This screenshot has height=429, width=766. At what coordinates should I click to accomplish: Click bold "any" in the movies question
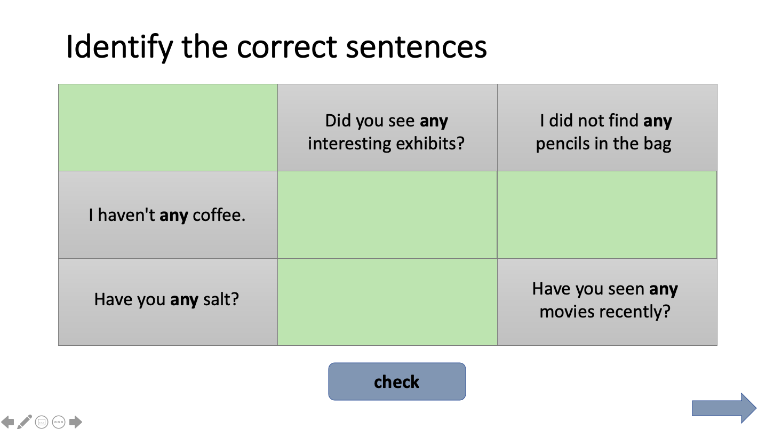[x=664, y=289]
